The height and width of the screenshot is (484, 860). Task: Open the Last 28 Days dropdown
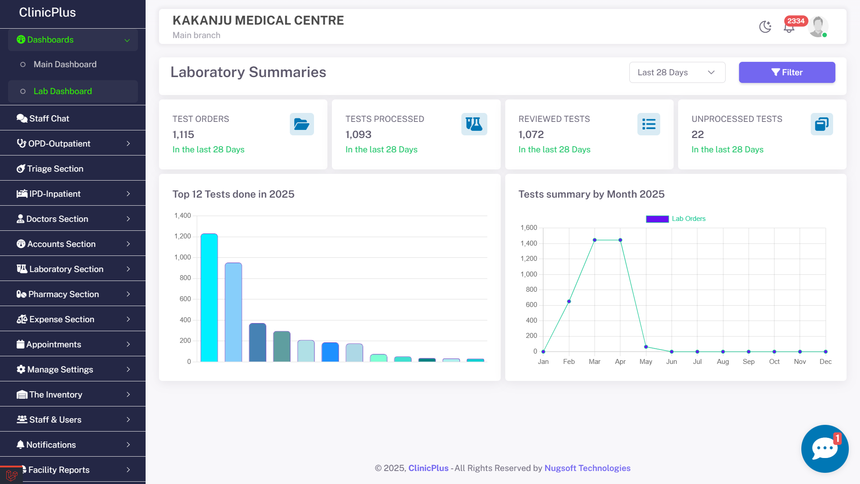pos(677,73)
